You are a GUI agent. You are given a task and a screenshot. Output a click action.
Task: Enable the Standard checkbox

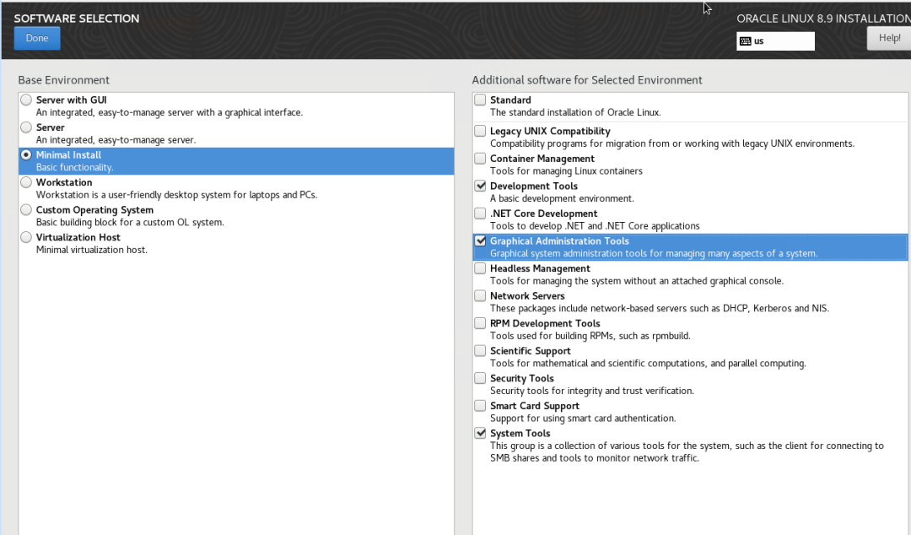[480, 100]
